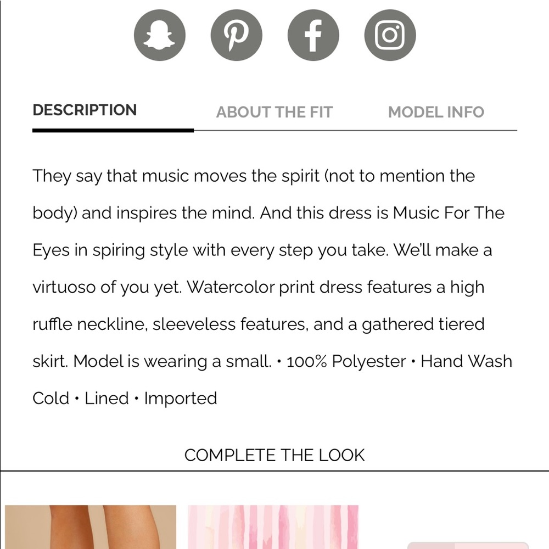Click 'Model is wearing a small' sentence
The width and height of the screenshot is (549, 549).
click(172, 361)
